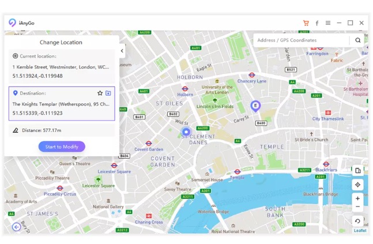
Task: Select the Destination location box
Action: [61, 104]
